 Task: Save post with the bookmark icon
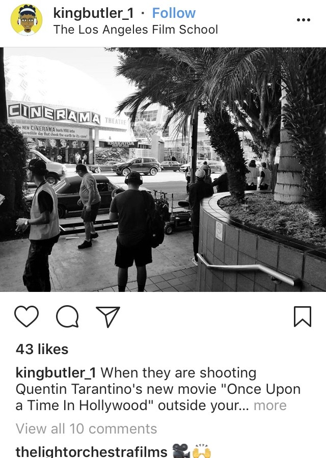pyautogui.click(x=303, y=316)
